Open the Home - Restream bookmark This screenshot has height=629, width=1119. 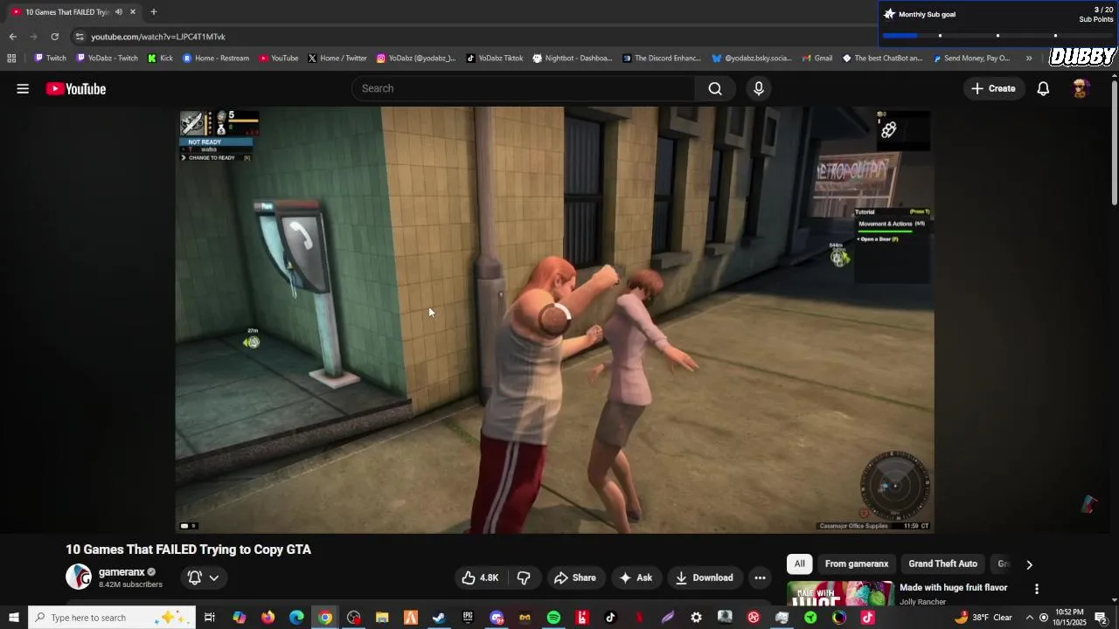(x=216, y=59)
